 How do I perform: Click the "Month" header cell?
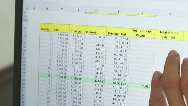coord(46,27)
